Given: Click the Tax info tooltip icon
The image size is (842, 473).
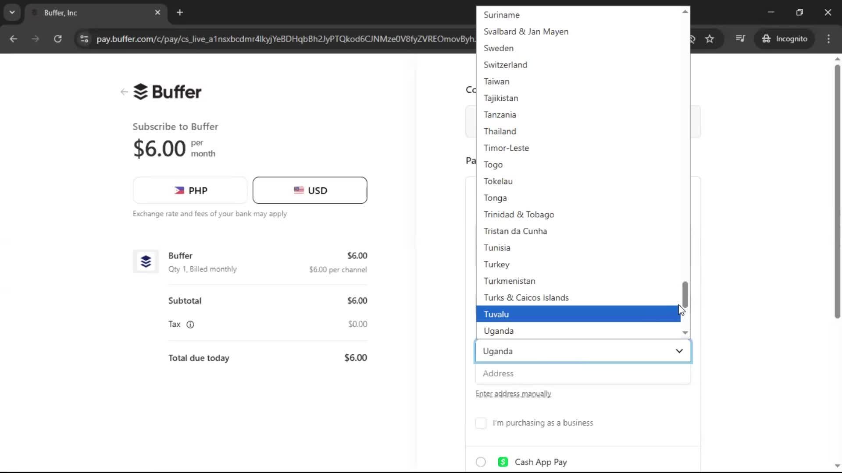Looking at the screenshot, I should 190,325.
